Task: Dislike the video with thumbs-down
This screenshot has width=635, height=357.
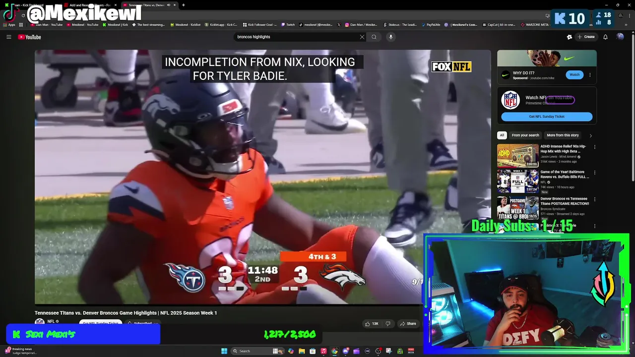Action: click(x=388, y=324)
